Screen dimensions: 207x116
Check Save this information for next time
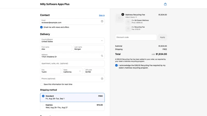41,84
